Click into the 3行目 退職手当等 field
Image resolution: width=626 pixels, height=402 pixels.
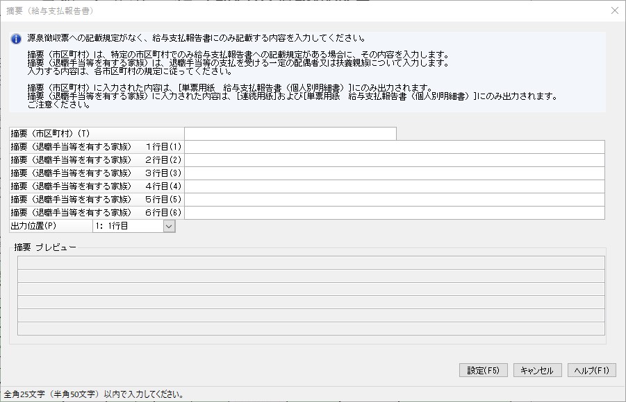pos(394,173)
